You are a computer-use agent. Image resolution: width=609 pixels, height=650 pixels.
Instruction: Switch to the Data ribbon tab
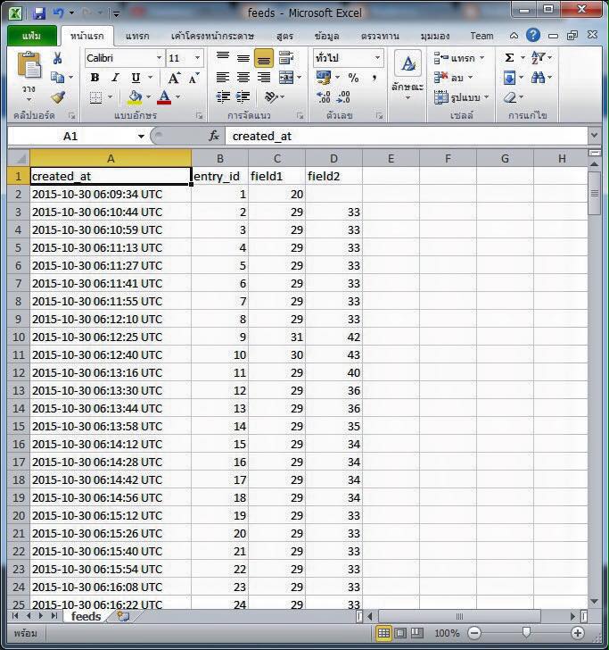click(x=326, y=36)
